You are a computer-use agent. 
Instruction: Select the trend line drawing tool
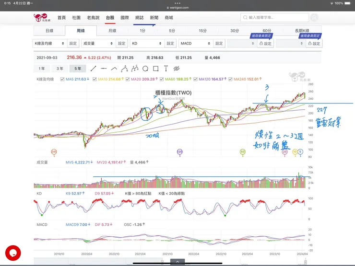93,69
